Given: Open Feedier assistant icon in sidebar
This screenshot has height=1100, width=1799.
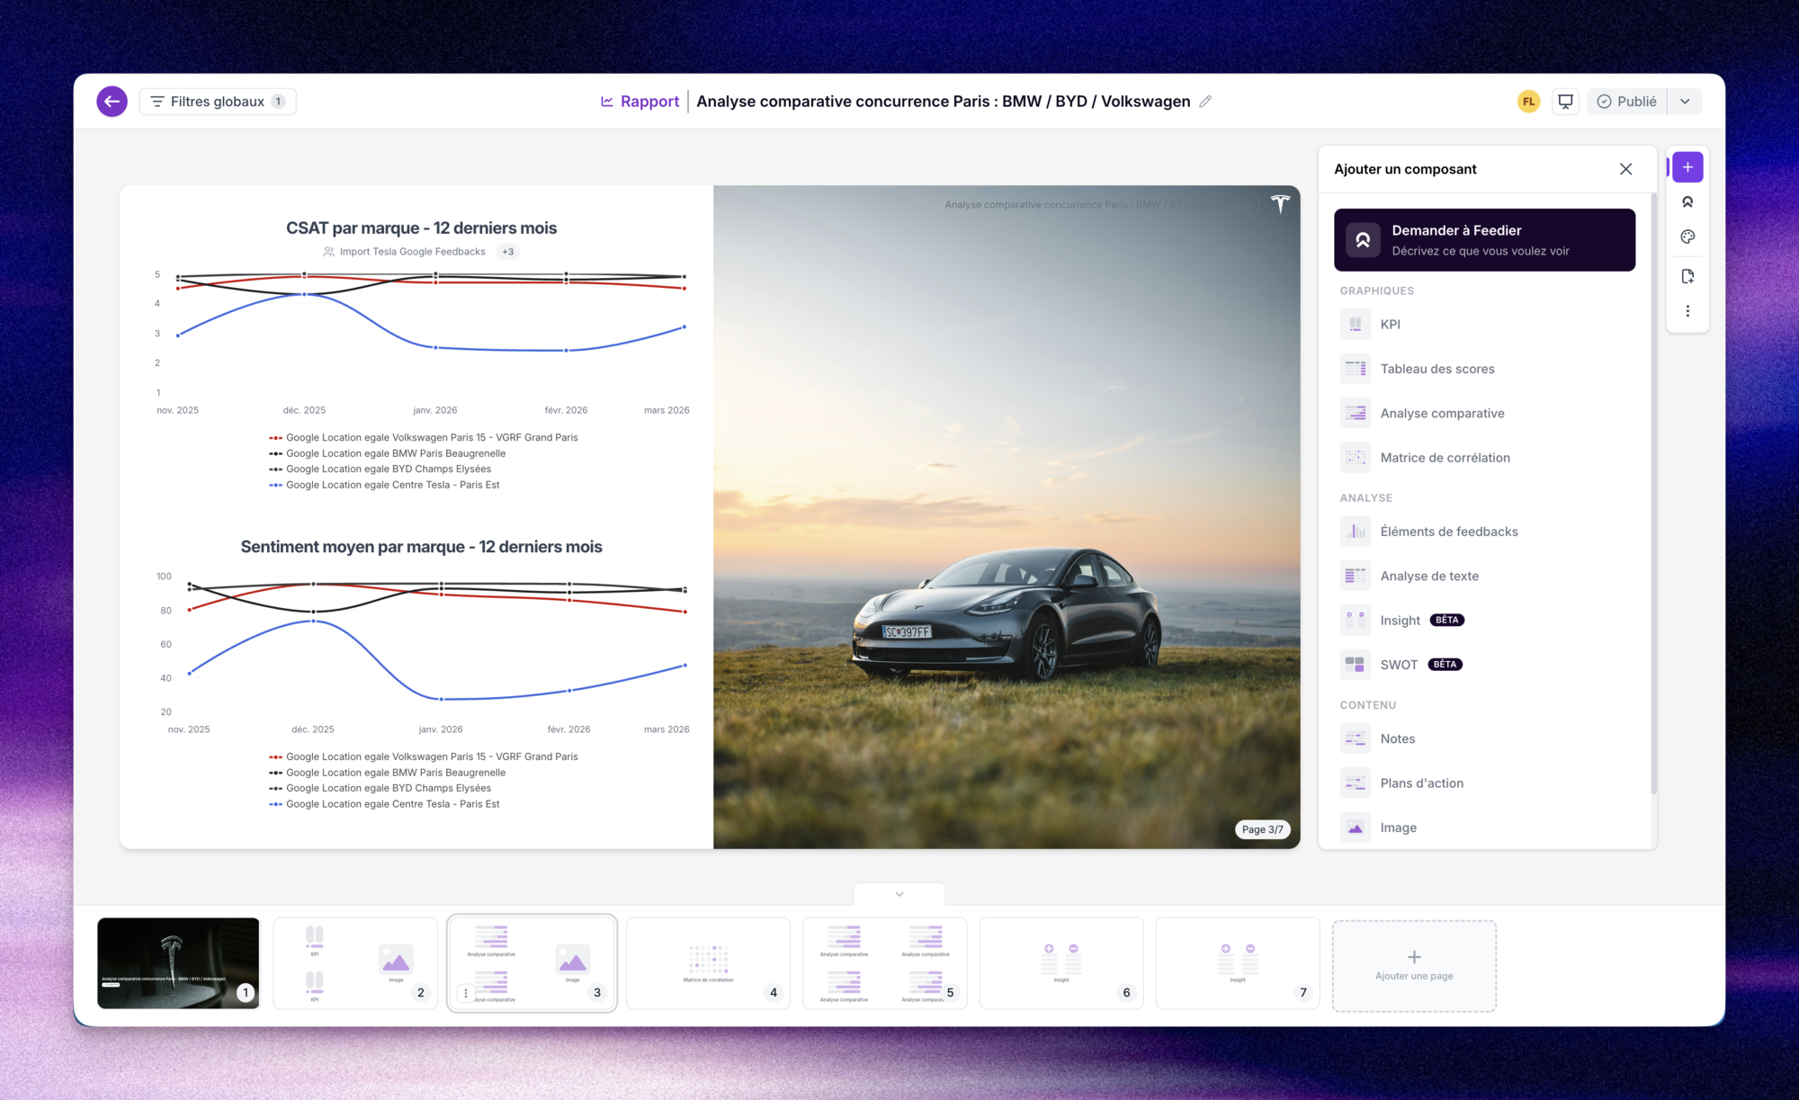Looking at the screenshot, I should pyautogui.click(x=1687, y=202).
